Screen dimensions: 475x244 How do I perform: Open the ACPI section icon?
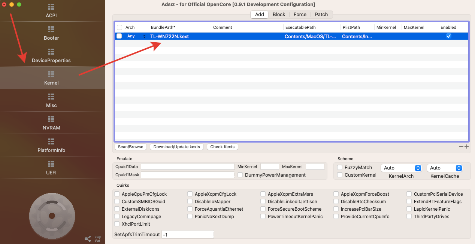coord(51,7)
